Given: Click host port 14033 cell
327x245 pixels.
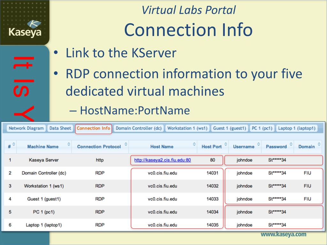Looking at the screenshot, I should pos(212,199).
